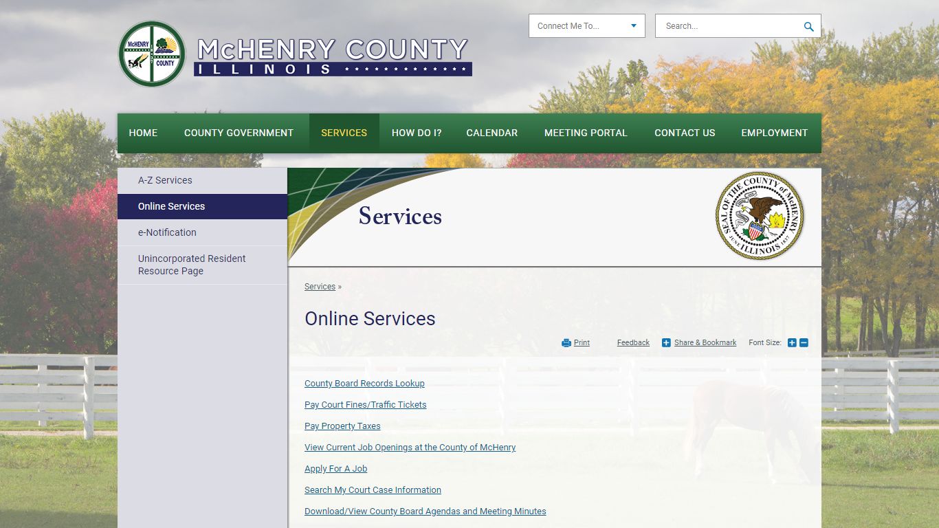Screen dimensions: 939x528
Task: Click the search magnifier icon
Action: coord(808,26)
